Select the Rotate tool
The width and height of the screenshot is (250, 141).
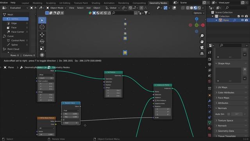[42, 42]
